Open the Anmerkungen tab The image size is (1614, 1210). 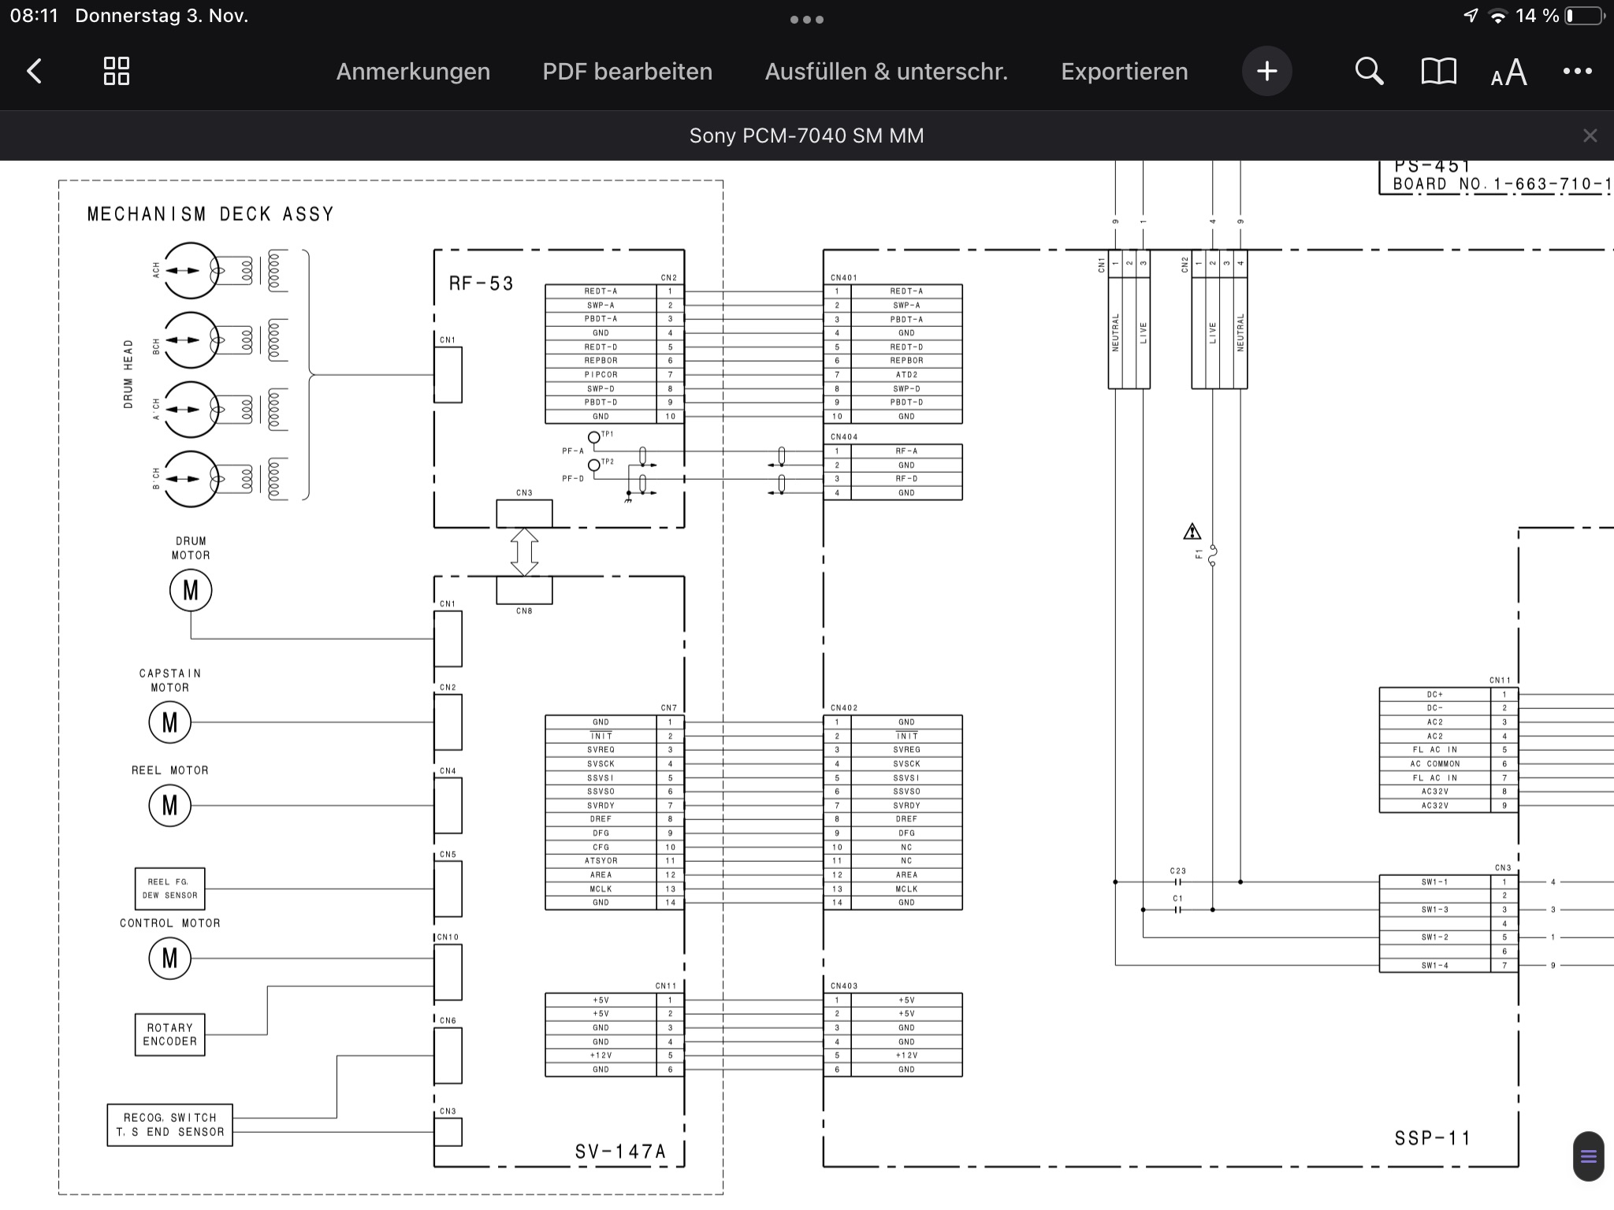(413, 71)
